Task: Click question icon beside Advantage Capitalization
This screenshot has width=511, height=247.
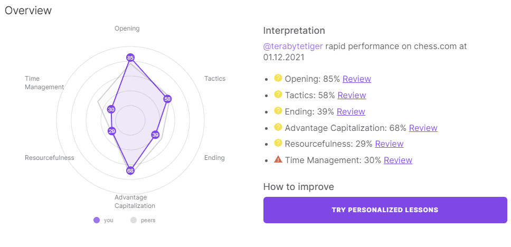Action: click(x=278, y=127)
